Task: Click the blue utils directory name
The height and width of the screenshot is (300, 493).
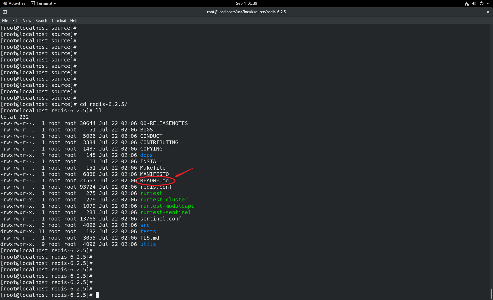Action: (148, 244)
